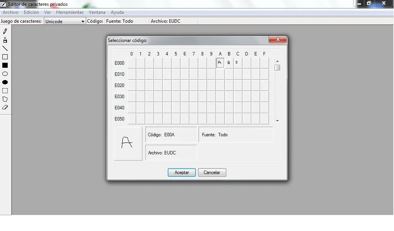
Task: Select the Hollow Ellipse tool
Action: point(5,74)
